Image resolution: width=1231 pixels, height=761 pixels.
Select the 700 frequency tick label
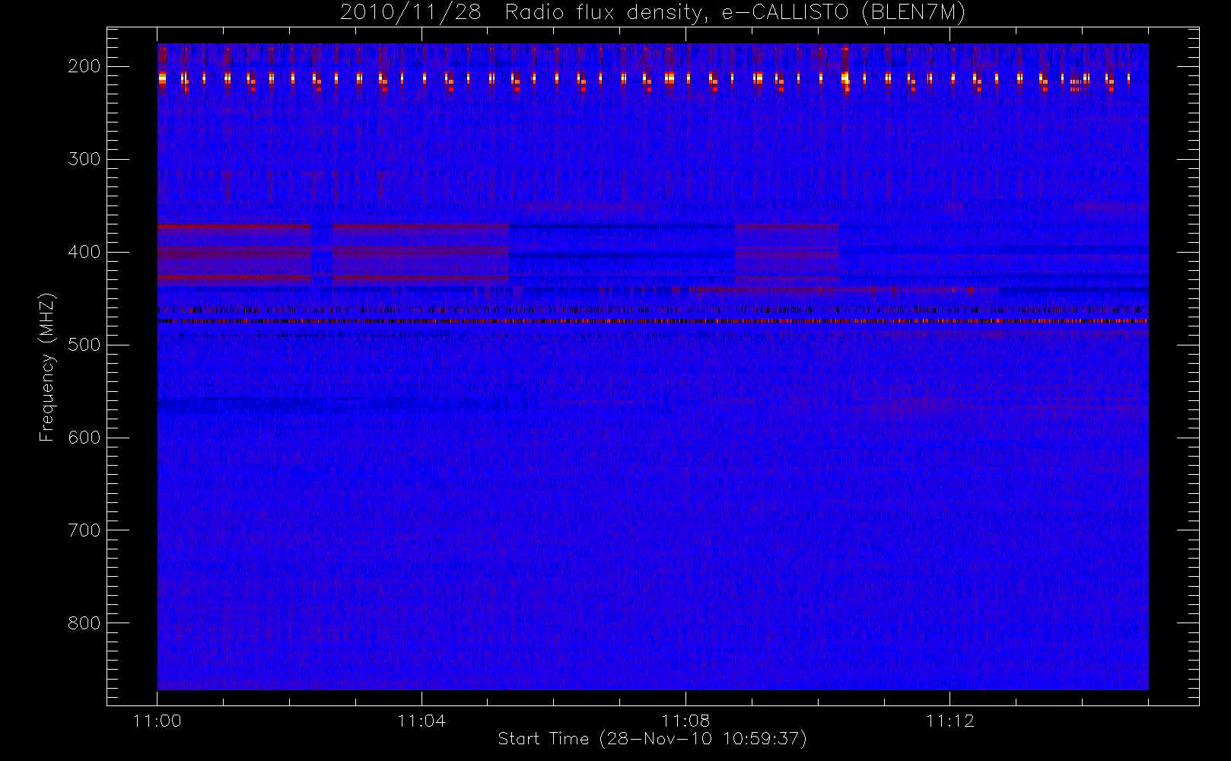pos(84,530)
